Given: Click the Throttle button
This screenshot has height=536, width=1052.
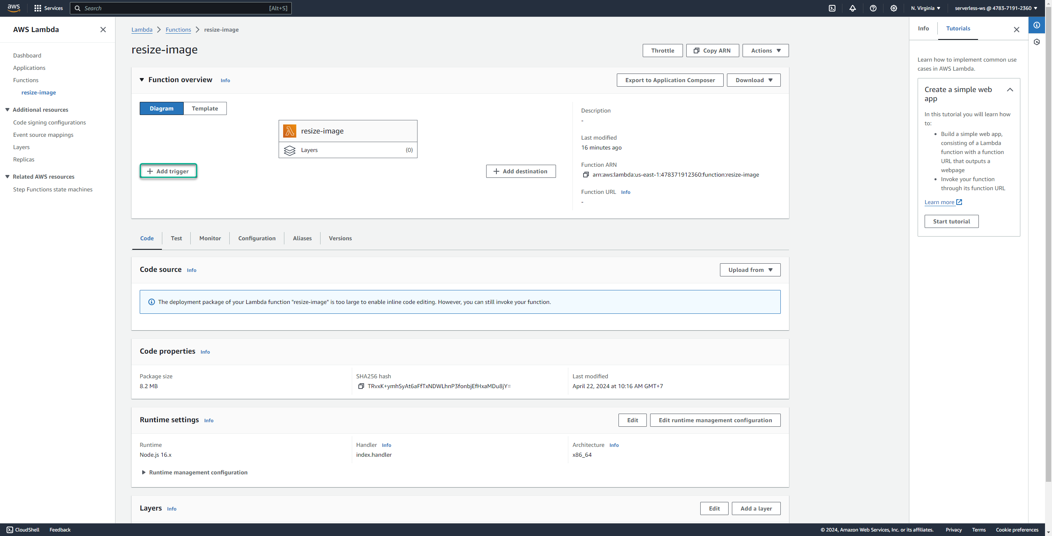Looking at the screenshot, I should [x=662, y=51].
